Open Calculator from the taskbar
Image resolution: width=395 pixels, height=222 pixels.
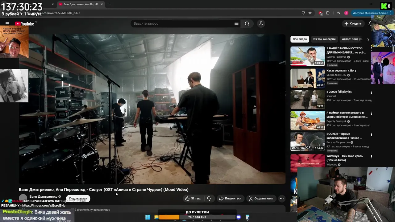[x=247, y=217]
